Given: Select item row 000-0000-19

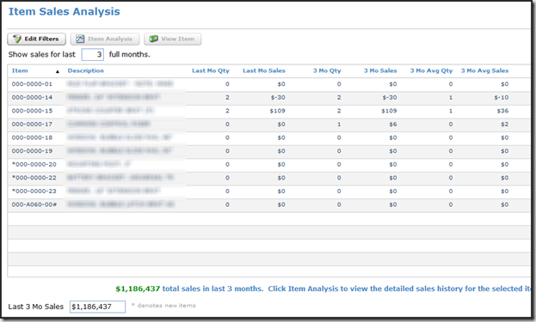Looking at the screenshot, I should 269,151.
